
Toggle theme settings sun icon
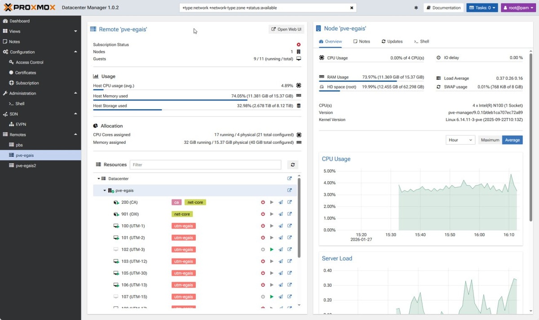pyautogui.click(x=416, y=8)
